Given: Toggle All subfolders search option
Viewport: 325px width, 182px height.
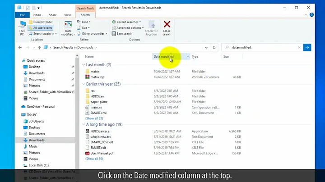Looking at the screenshot, I should click(41, 28).
